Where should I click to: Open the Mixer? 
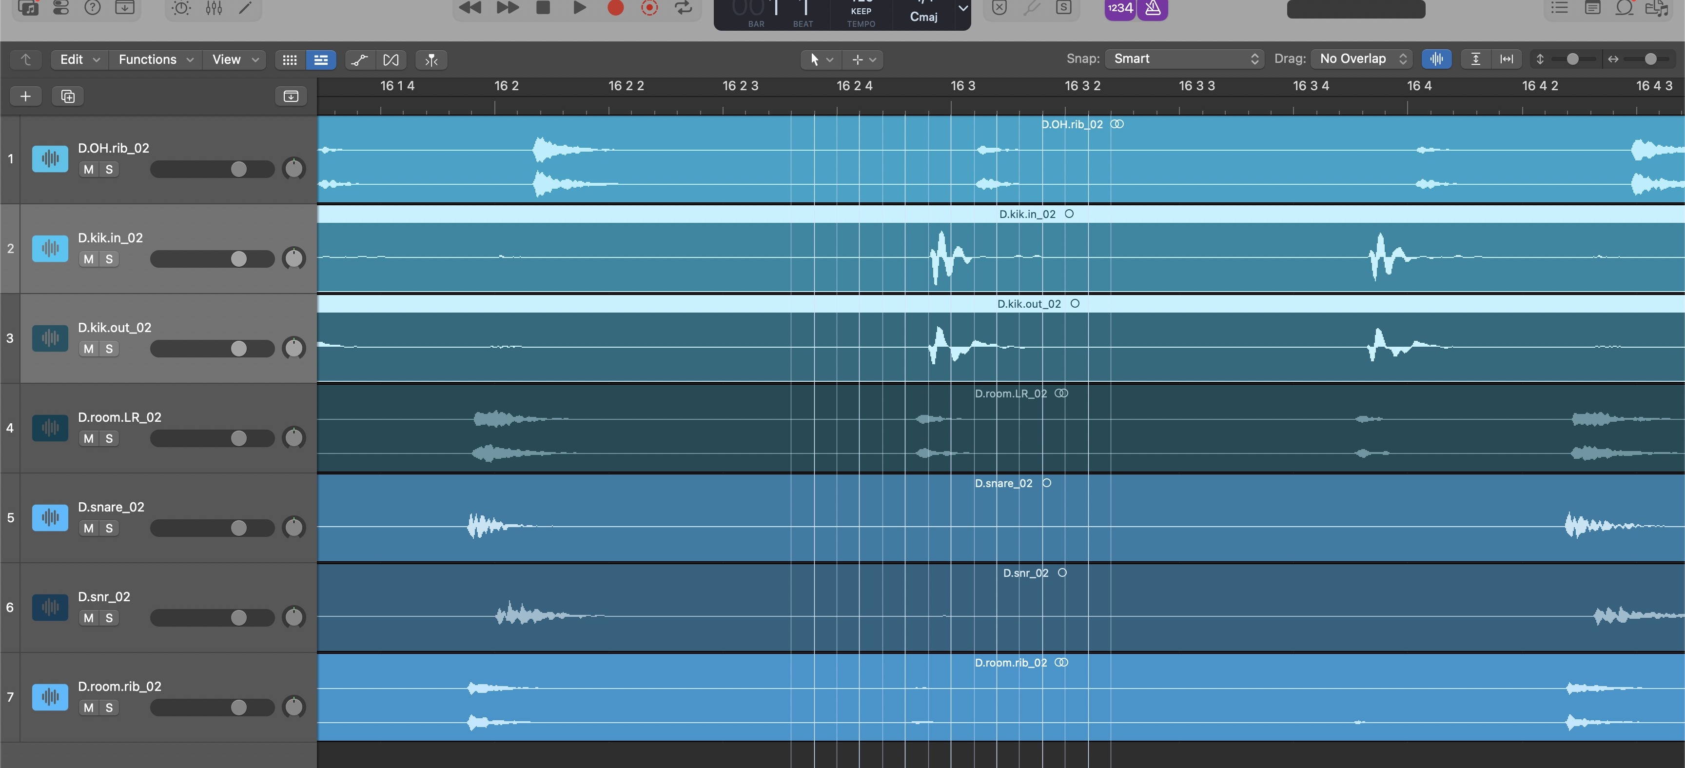214,7
